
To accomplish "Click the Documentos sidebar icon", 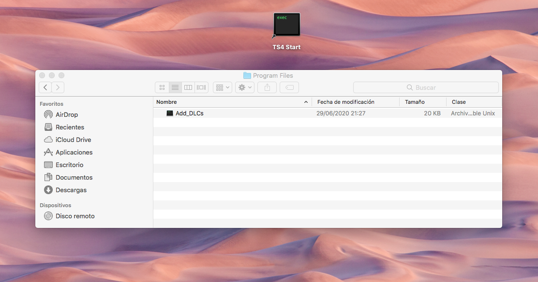I will (48, 177).
